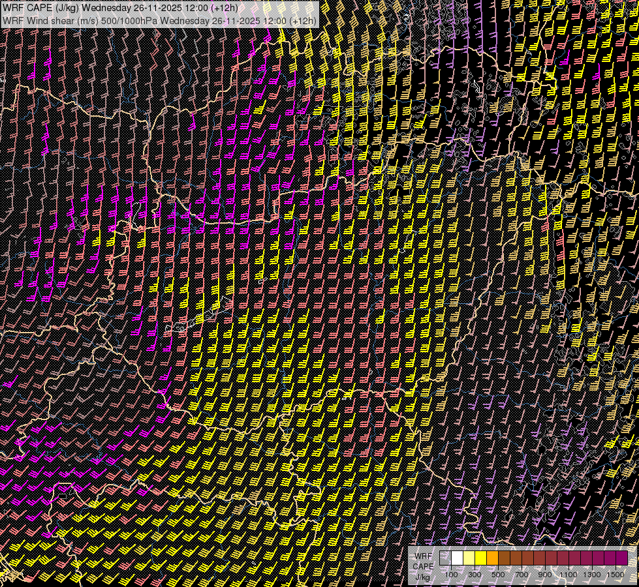Viewport: 639px width, 587px height.
Task: Click the J/kg unit label in legend
Action: (x=422, y=577)
